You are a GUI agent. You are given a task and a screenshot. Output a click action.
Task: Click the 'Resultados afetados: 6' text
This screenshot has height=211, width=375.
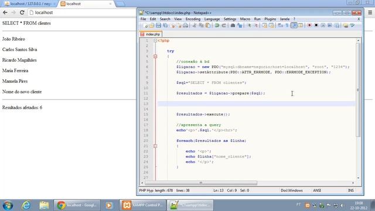(x=22, y=108)
